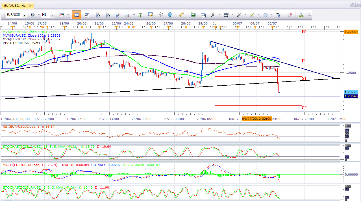Click the auto-fit vertical arrows icon

(141, 15)
